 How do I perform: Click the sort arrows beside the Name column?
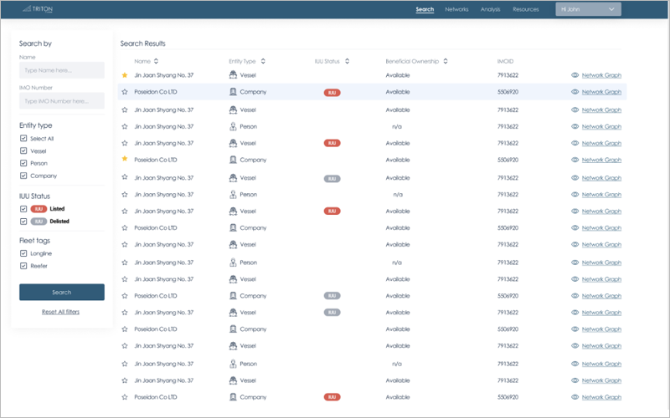(x=156, y=61)
